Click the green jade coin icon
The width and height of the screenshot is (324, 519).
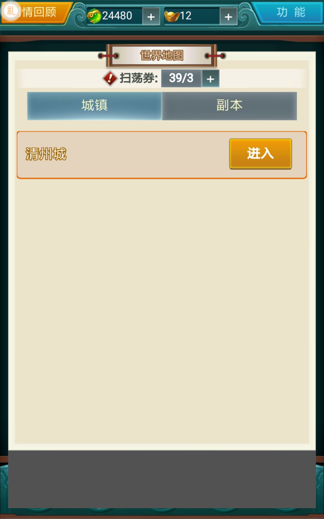point(94,16)
